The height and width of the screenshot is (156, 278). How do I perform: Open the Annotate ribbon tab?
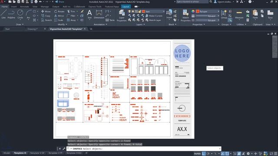point(24,6)
